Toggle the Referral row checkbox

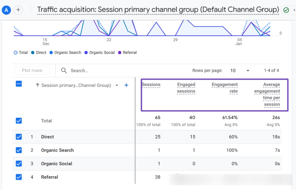(x=19, y=177)
